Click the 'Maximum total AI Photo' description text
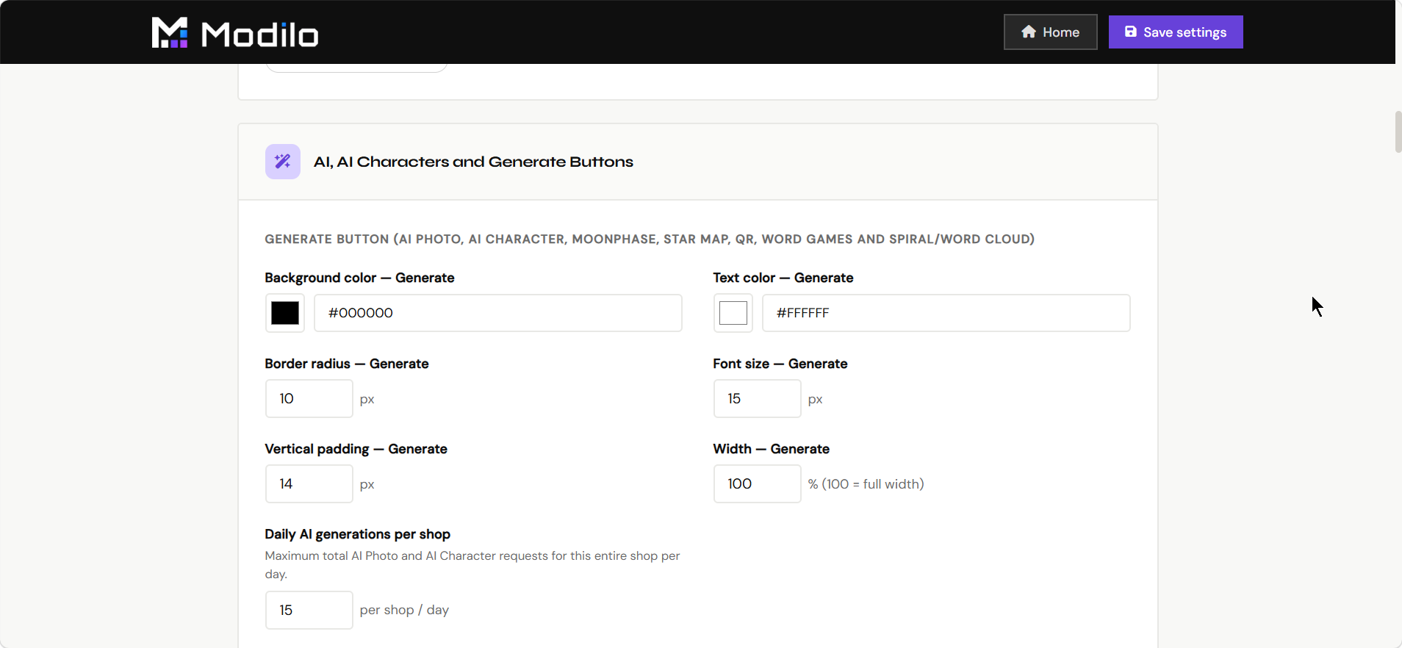Image resolution: width=1402 pixels, height=648 pixels. 472,565
